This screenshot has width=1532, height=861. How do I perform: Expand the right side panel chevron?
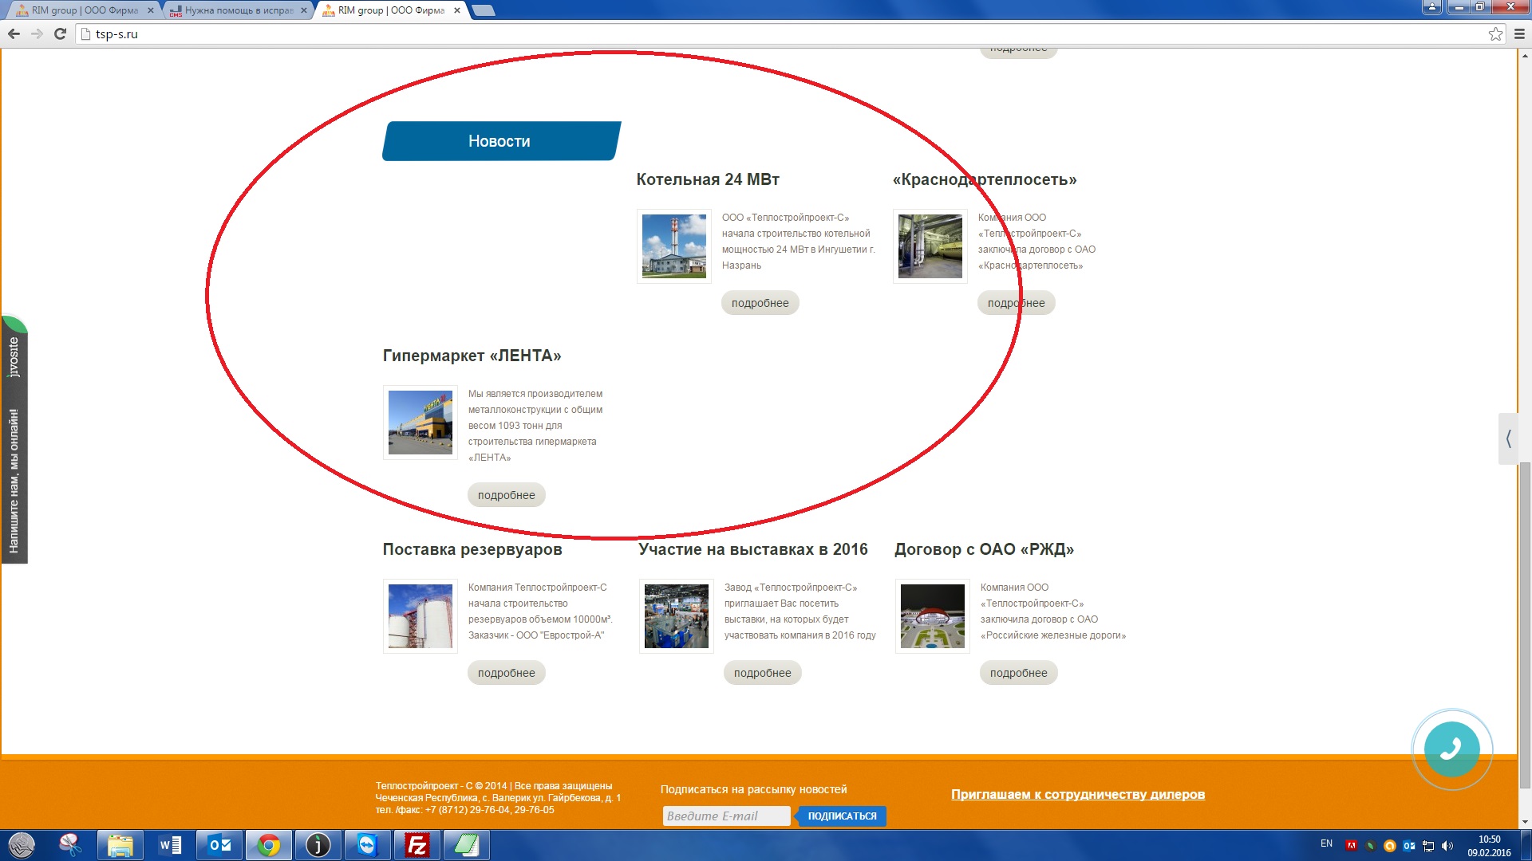[x=1508, y=438]
